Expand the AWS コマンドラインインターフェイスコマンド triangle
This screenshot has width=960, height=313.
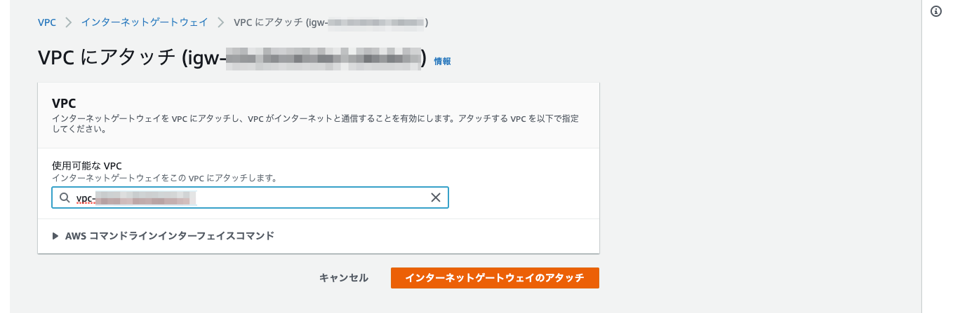click(x=56, y=237)
